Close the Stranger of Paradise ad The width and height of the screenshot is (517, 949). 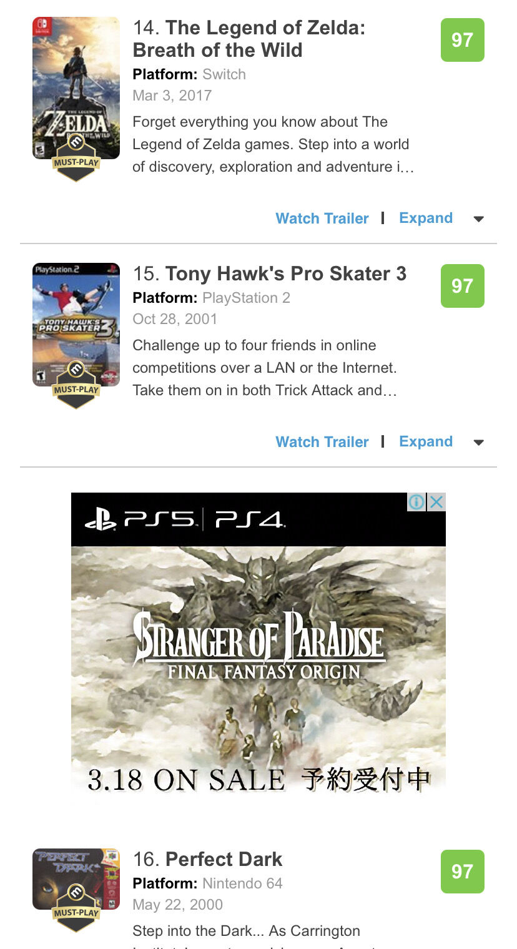click(436, 502)
